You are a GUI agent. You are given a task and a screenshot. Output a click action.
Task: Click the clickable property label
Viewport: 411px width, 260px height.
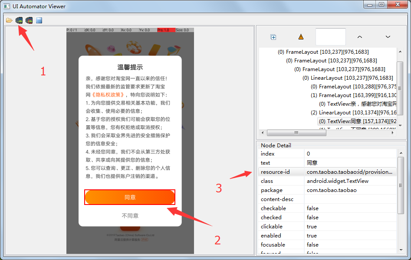[272, 227]
